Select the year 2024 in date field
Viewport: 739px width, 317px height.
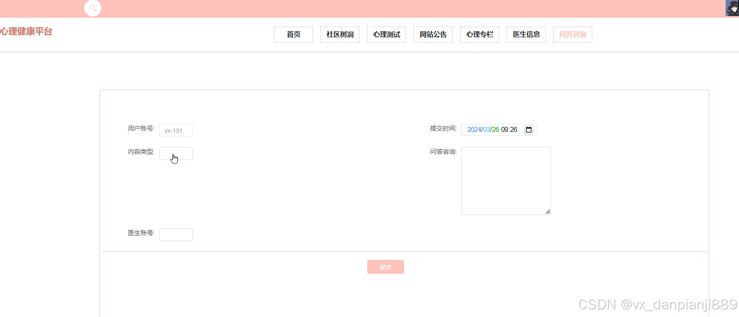click(474, 129)
